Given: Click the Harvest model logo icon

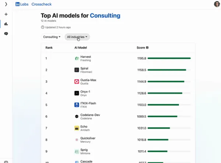Looking at the screenshot, I should coord(77,58).
